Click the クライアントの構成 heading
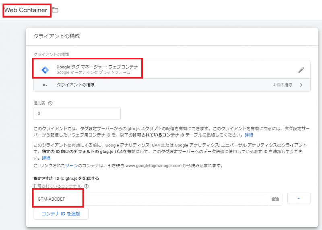322x230 pixels. [57, 36]
